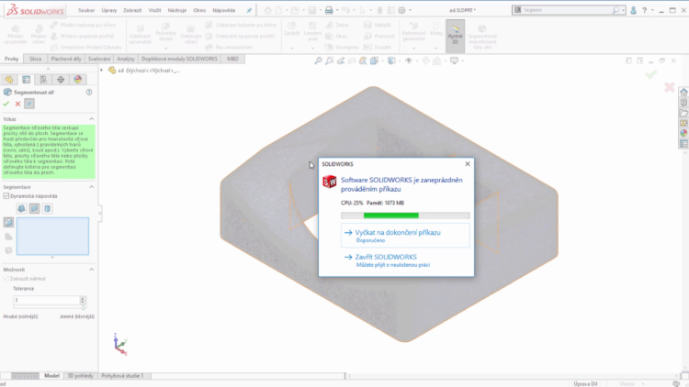This screenshot has height=387, width=689.
Task: Open the Zobrazit menu
Action: coord(132,10)
